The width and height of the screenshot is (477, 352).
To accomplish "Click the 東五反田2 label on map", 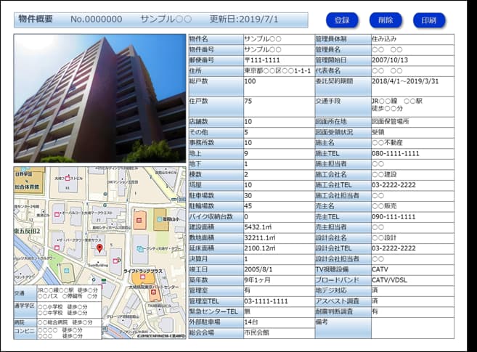I will click(x=28, y=231).
